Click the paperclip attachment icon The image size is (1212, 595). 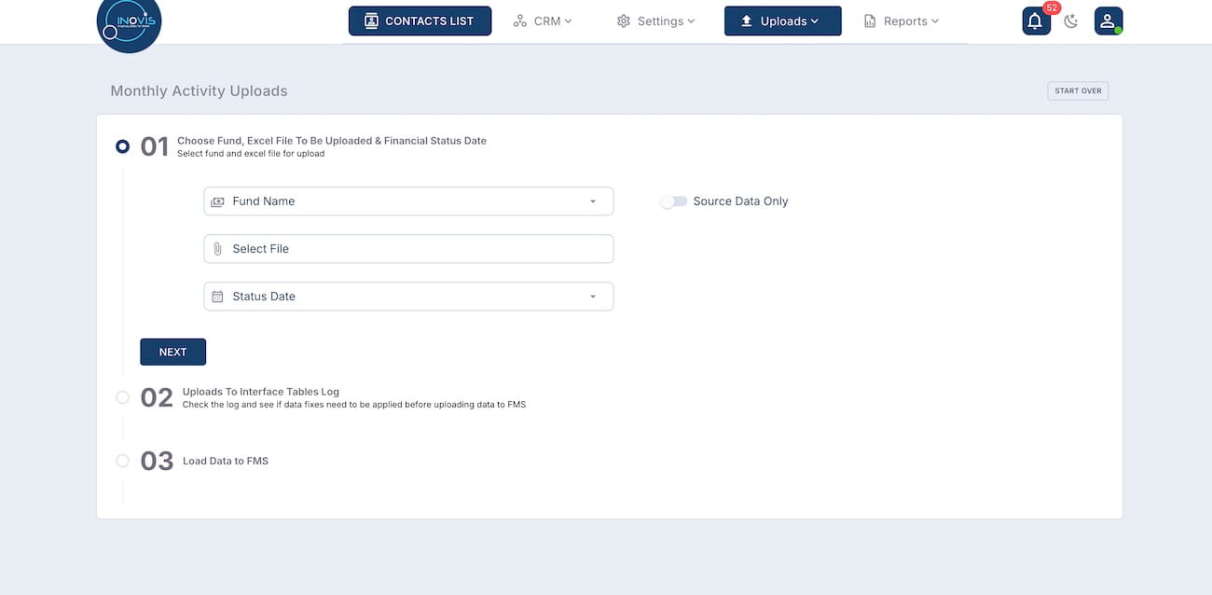point(217,249)
